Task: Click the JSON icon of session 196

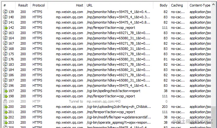Action: coord(5,86)
